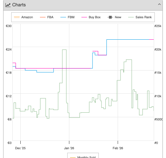166x158 pixels.
Task: Click the Feb '26 axis label
Action: click(118, 148)
